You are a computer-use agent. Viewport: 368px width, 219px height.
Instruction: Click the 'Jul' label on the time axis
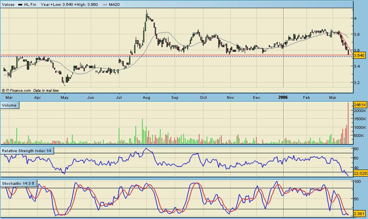pyautogui.click(x=119, y=97)
